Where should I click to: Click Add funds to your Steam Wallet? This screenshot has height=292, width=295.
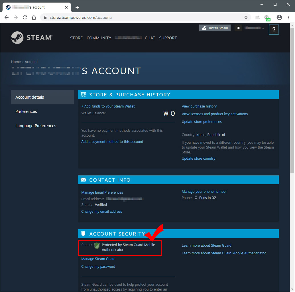(x=108, y=106)
